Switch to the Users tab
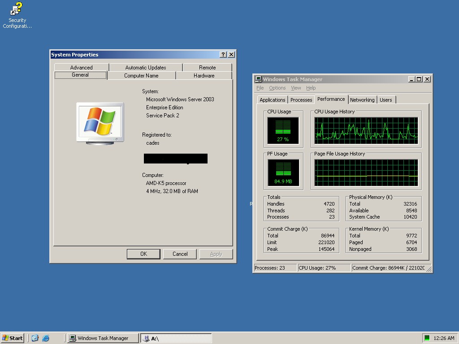 coord(386,100)
